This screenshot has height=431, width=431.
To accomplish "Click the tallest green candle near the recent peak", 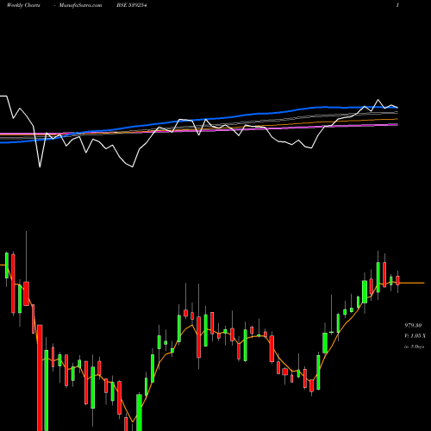I will click(378, 277).
